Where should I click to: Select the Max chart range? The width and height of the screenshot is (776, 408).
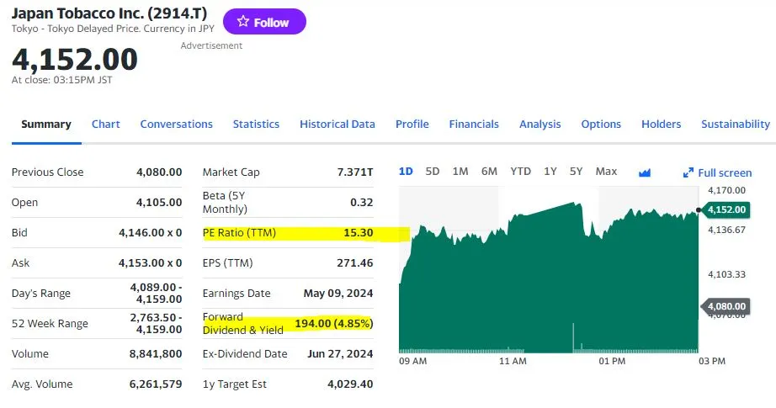pos(606,171)
